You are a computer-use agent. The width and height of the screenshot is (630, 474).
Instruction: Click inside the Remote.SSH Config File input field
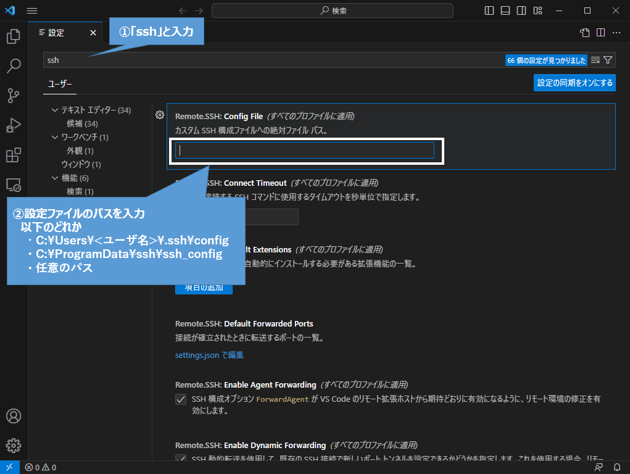point(305,150)
